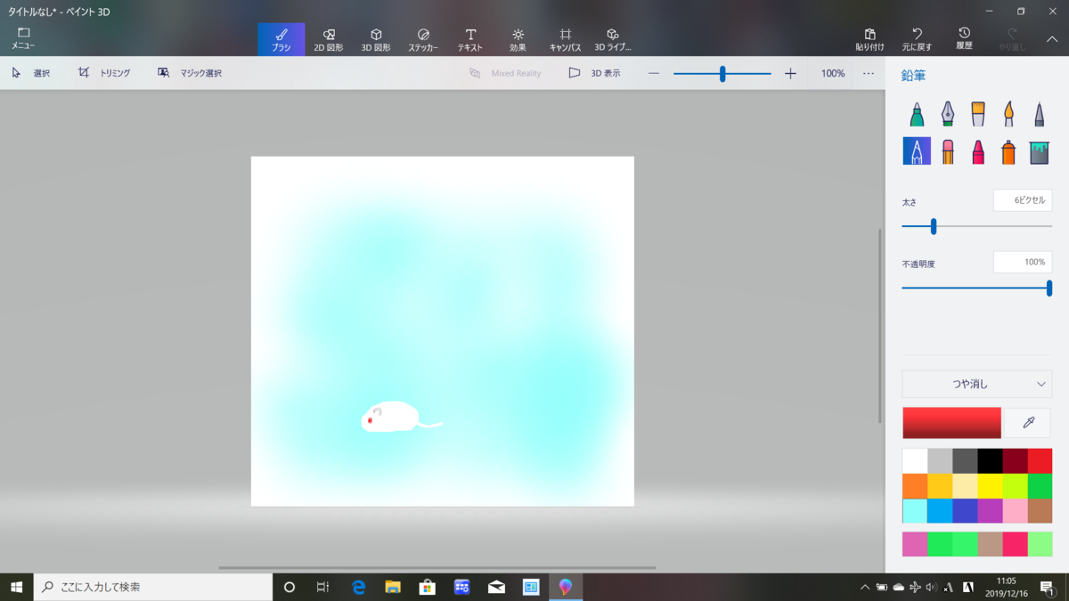Collapse the ribbon with chevron arrow

coord(1052,38)
